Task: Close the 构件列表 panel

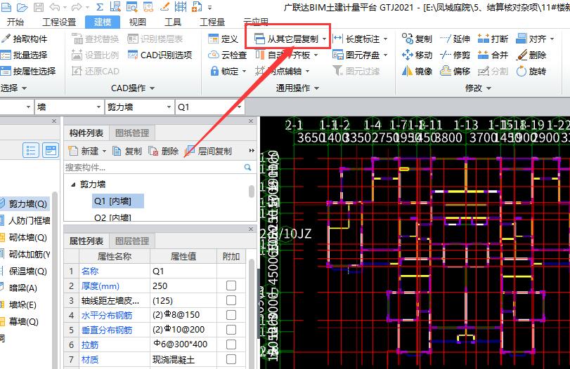Action: (x=251, y=121)
